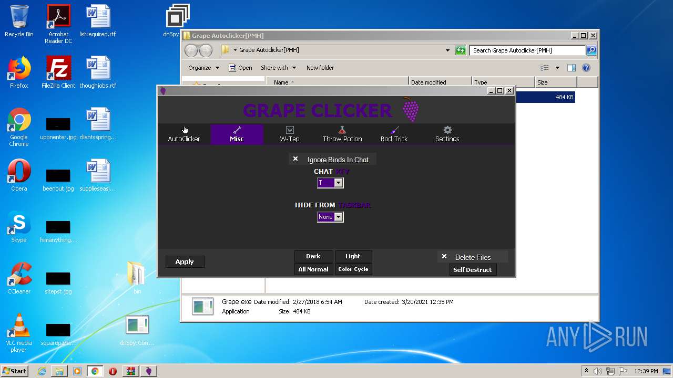Select sitepst.jpg on the desktop
673x378 pixels.
coord(58,281)
